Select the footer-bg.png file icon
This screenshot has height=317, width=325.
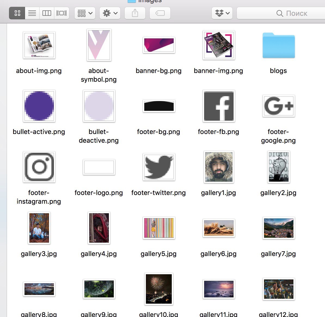coord(159,106)
